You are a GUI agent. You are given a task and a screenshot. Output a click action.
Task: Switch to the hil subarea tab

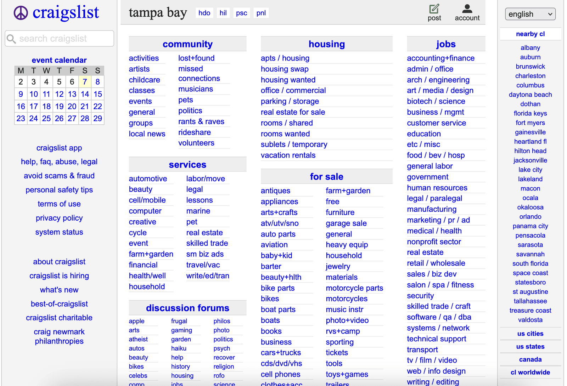click(x=223, y=13)
